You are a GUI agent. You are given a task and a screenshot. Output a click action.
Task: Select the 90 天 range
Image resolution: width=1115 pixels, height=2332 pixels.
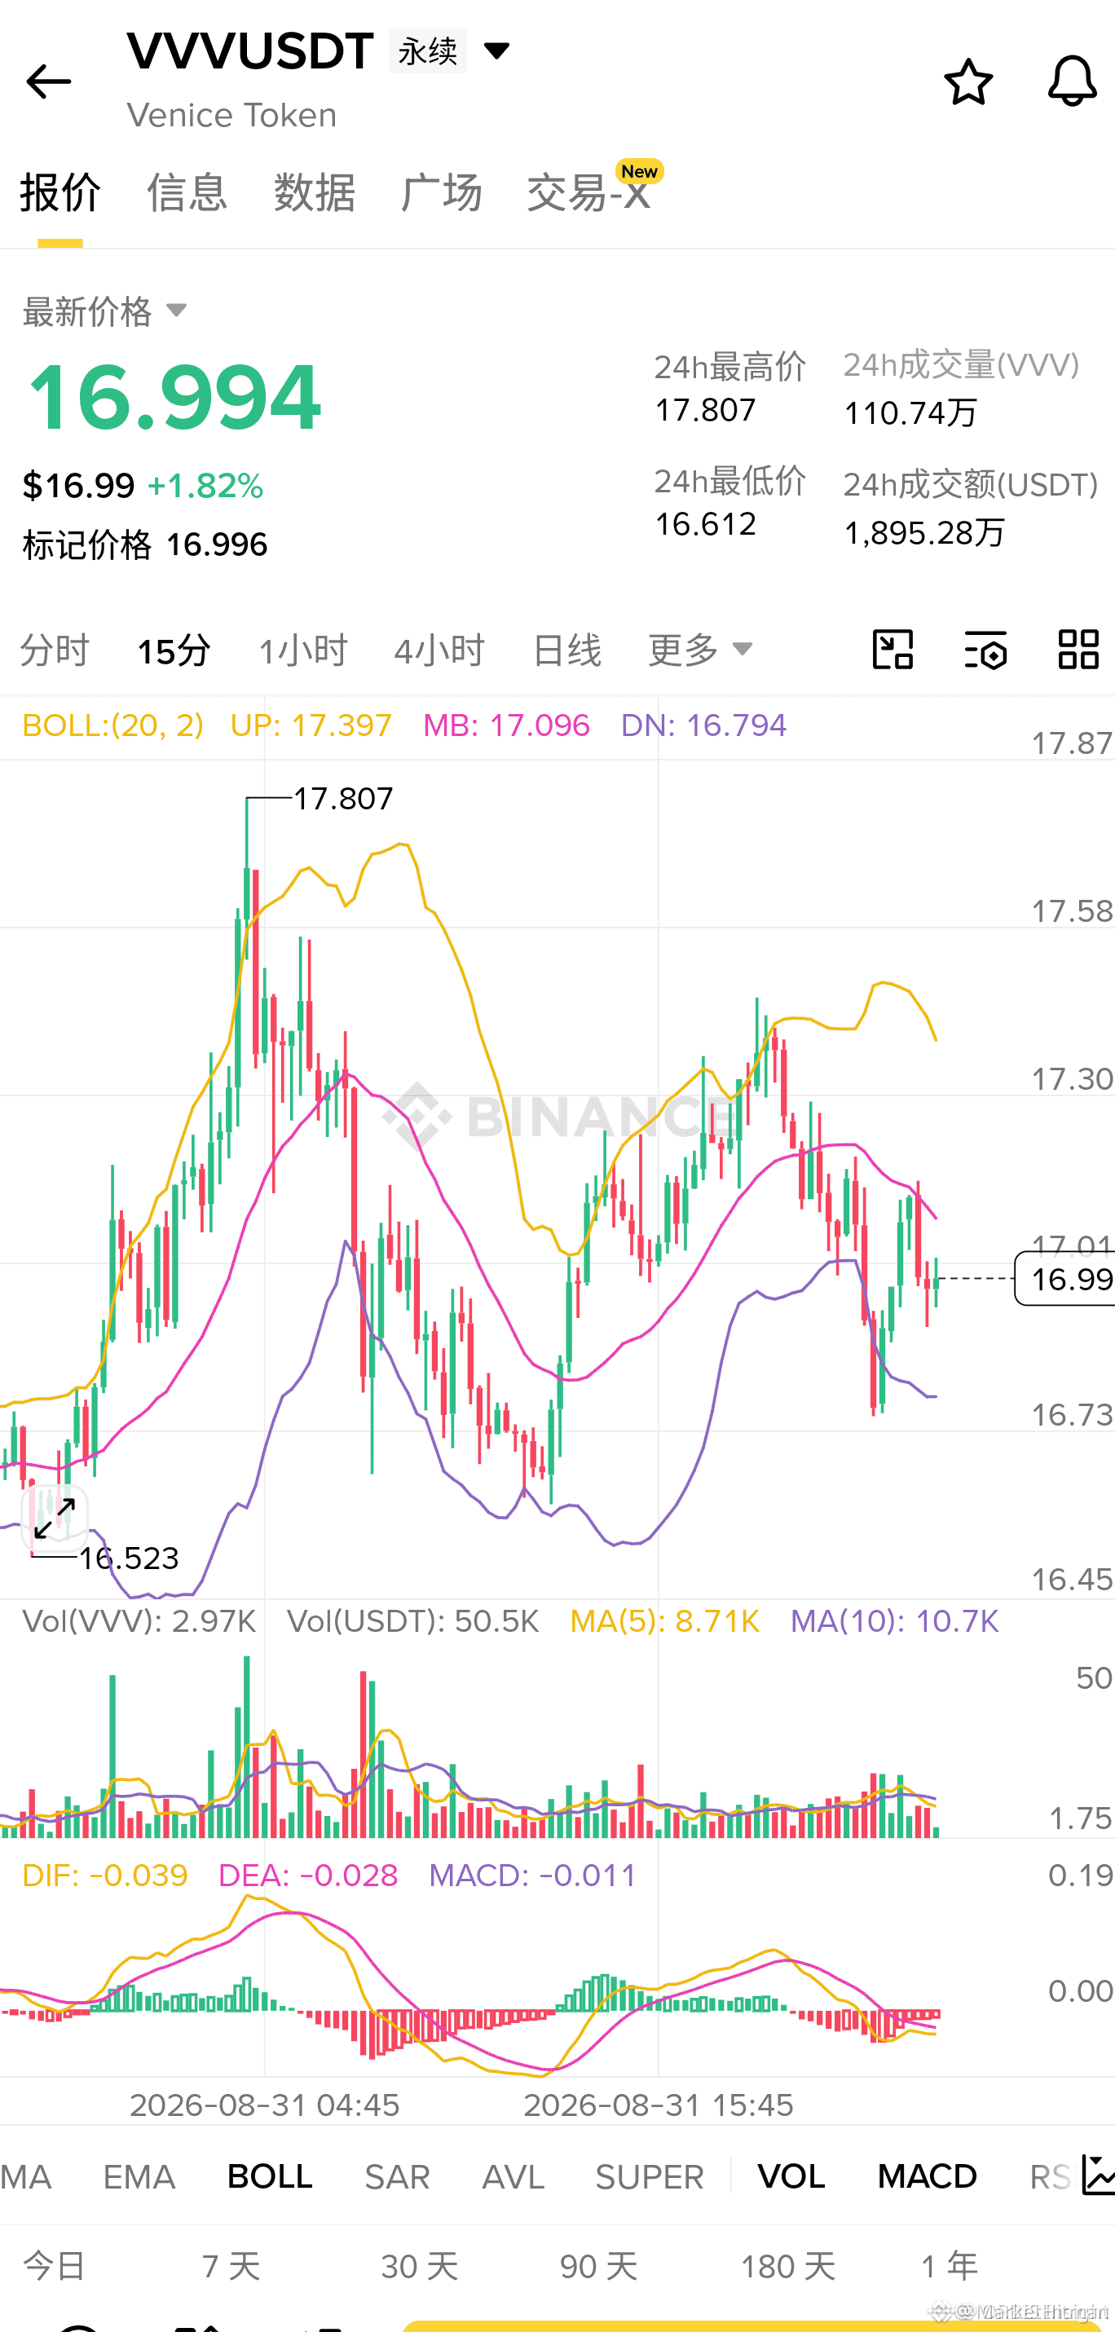[x=598, y=2265]
